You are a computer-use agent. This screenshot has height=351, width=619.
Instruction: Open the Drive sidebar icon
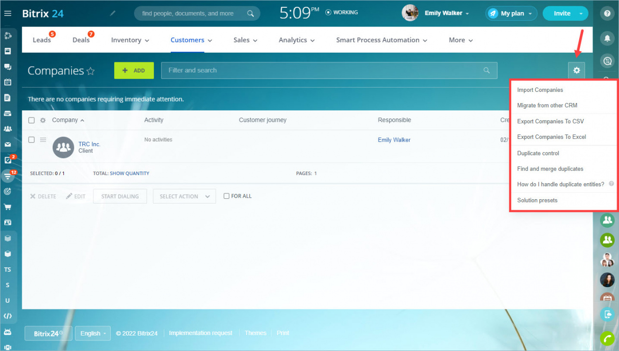tap(8, 114)
